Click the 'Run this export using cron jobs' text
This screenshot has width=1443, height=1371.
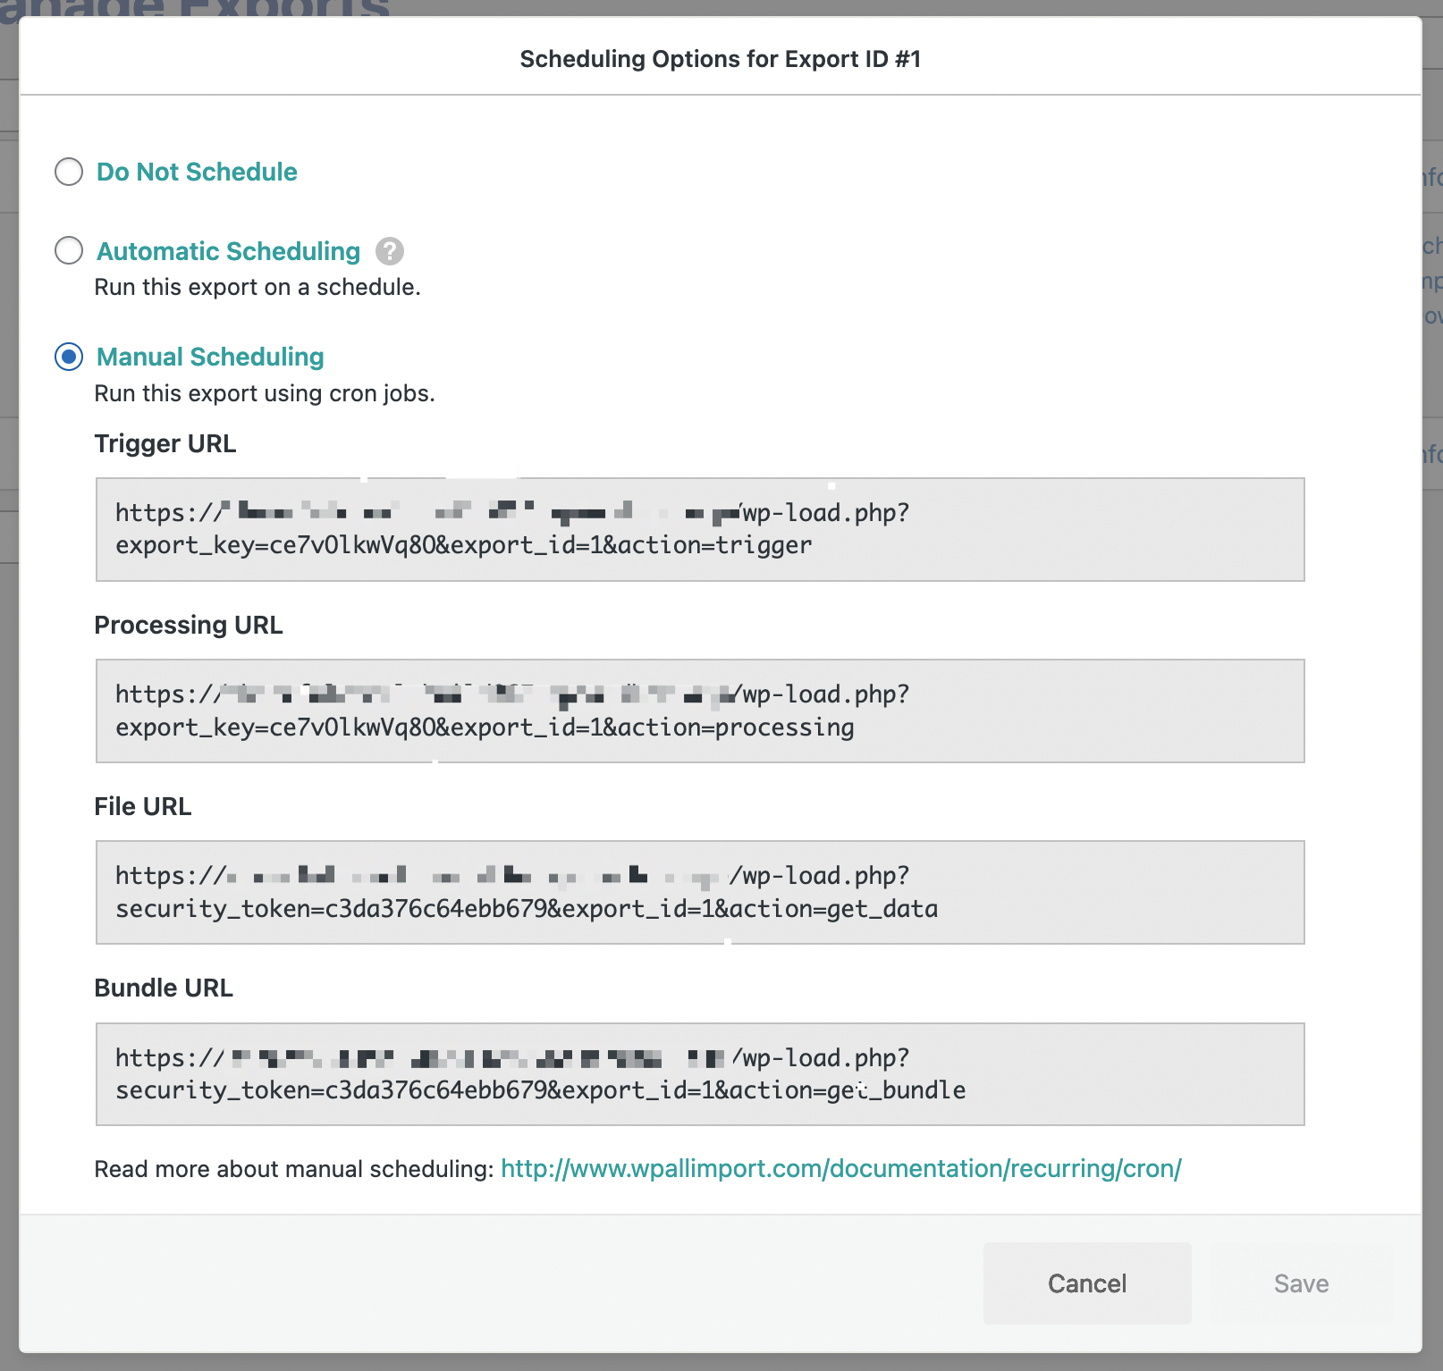point(265,394)
